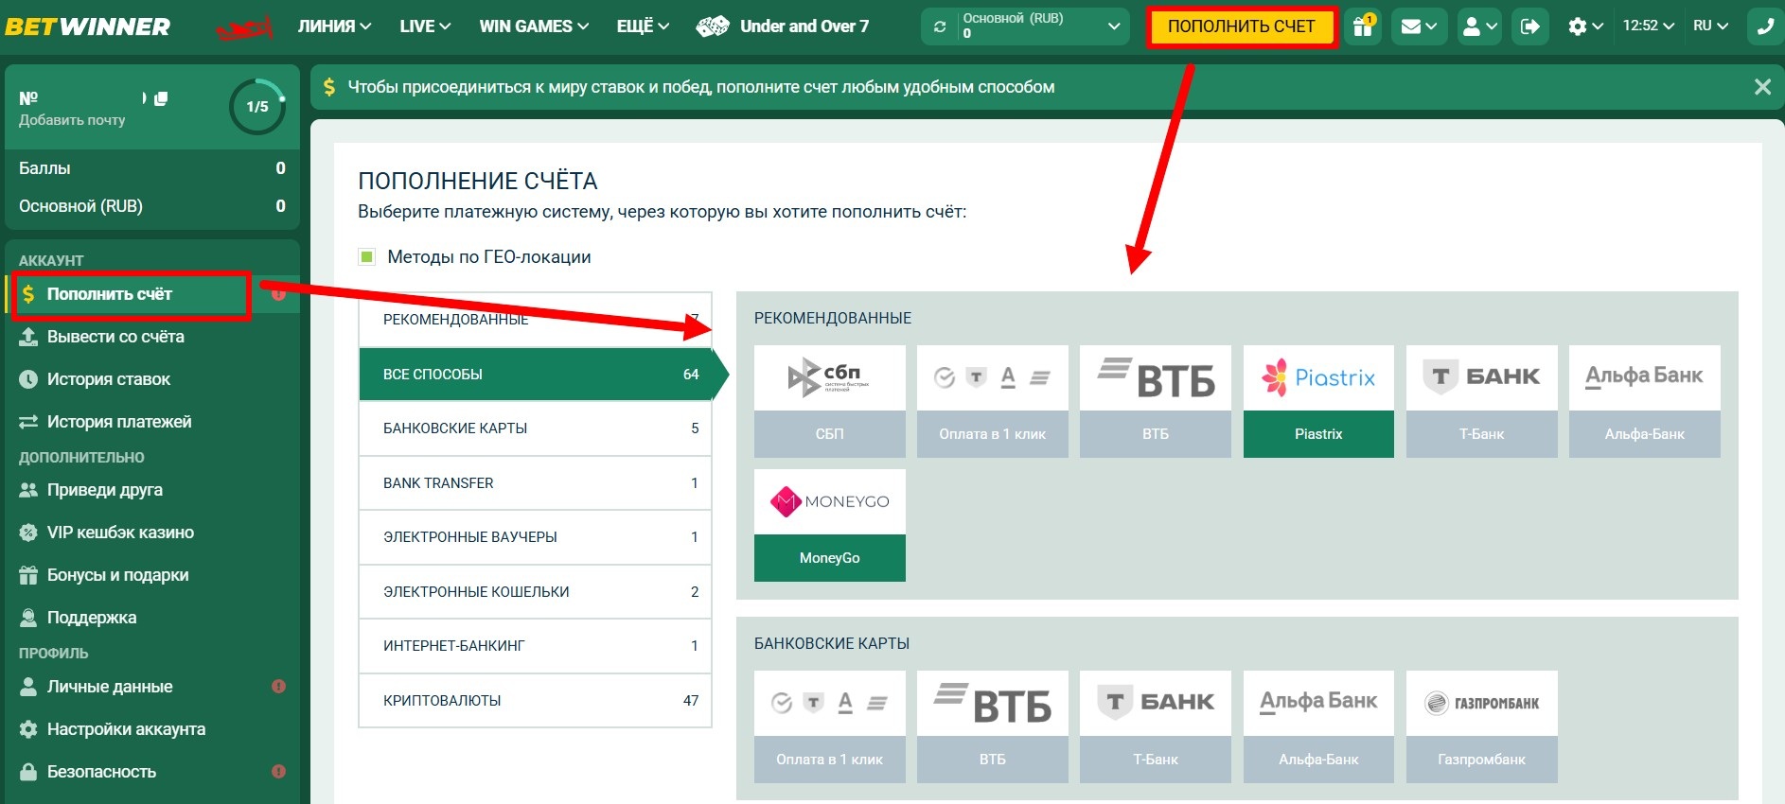Open the 12:52 time zone dropdown
The width and height of the screenshot is (1785, 804).
(1648, 26)
